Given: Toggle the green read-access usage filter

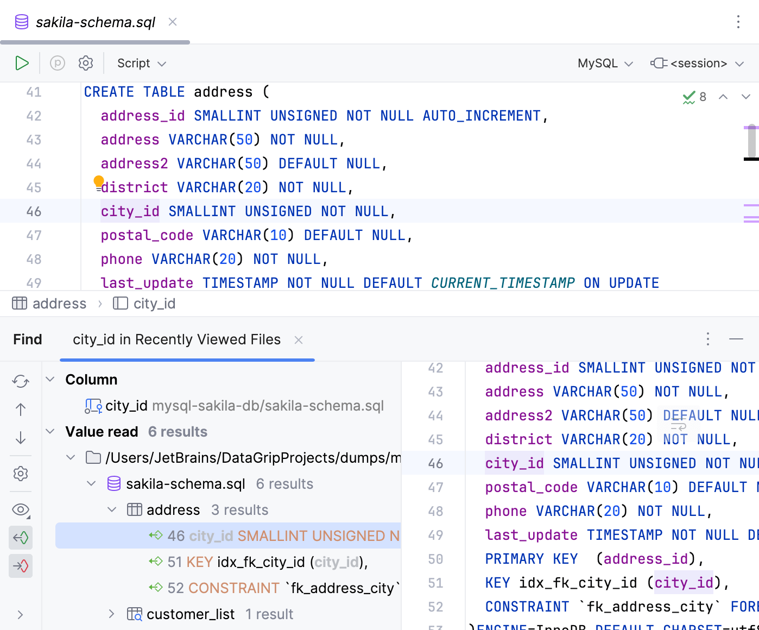Looking at the screenshot, I should click(x=20, y=538).
